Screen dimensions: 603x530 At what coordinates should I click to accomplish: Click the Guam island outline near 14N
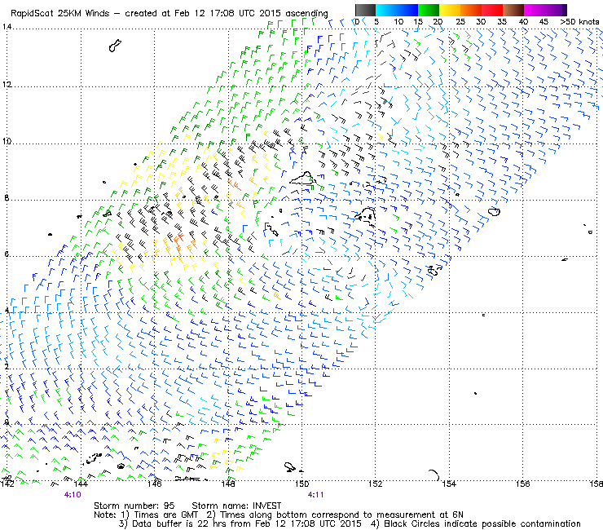[115, 45]
